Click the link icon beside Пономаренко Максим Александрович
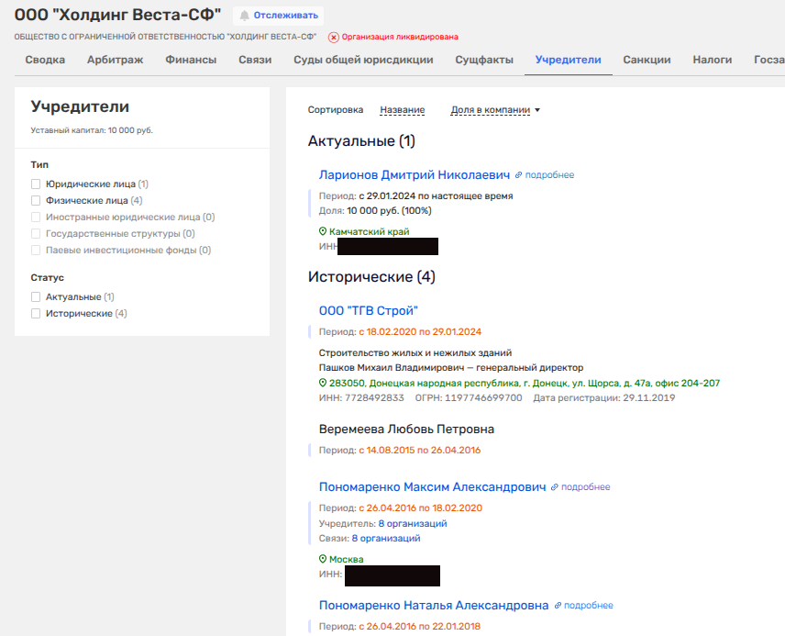This screenshot has height=636, width=785. coord(555,487)
